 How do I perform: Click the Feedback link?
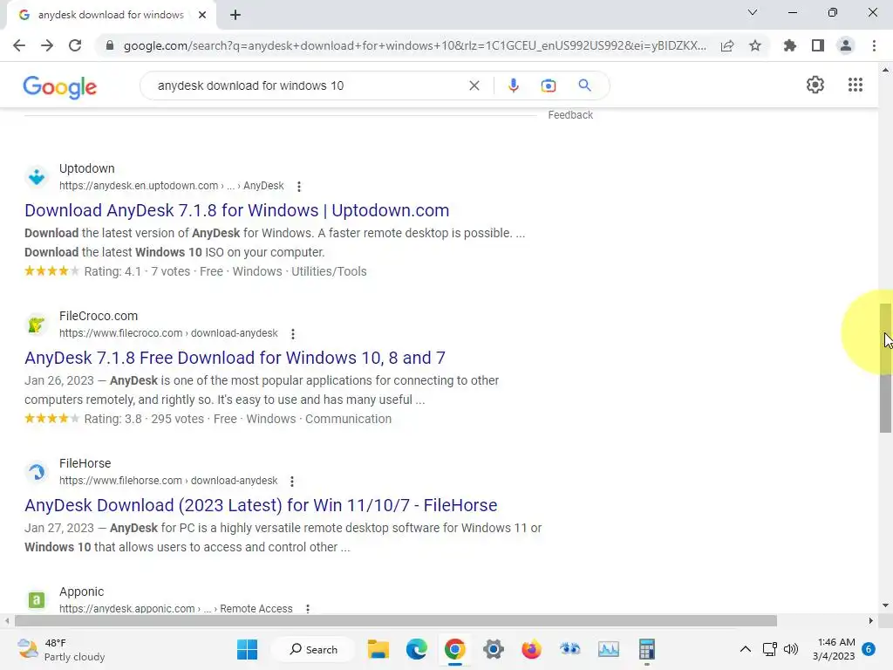coord(570,115)
